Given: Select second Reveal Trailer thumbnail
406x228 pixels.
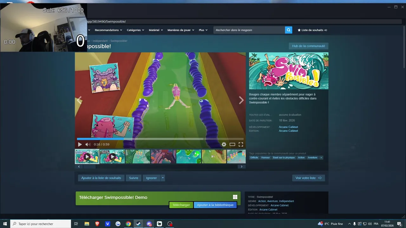Looking at the screenshot, I should [x=112, y=156].
